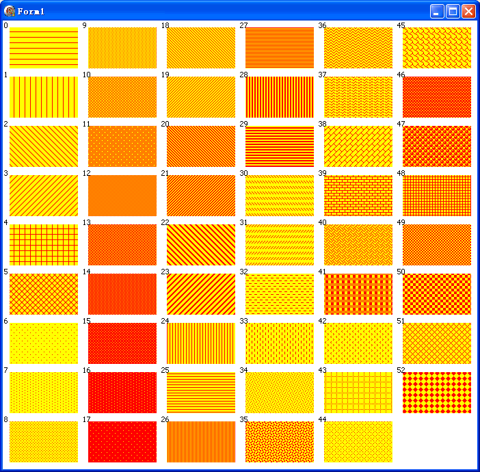
Task: Click the sphere pattern swatch 47
Action: tap(437, 146)
